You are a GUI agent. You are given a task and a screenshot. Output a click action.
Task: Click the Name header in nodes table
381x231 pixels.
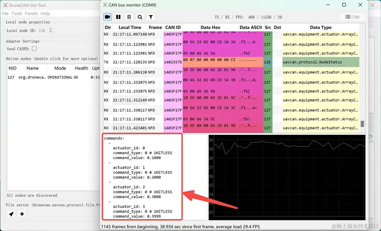(x=32, y=68)
